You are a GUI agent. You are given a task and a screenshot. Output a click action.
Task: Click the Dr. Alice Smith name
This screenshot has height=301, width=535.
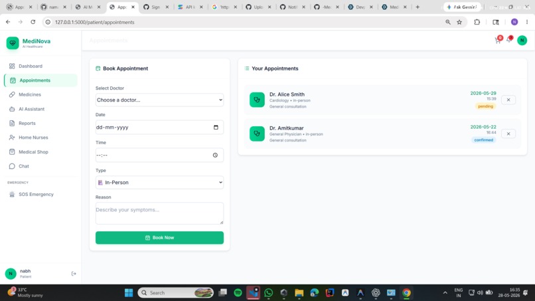(287, 94)
